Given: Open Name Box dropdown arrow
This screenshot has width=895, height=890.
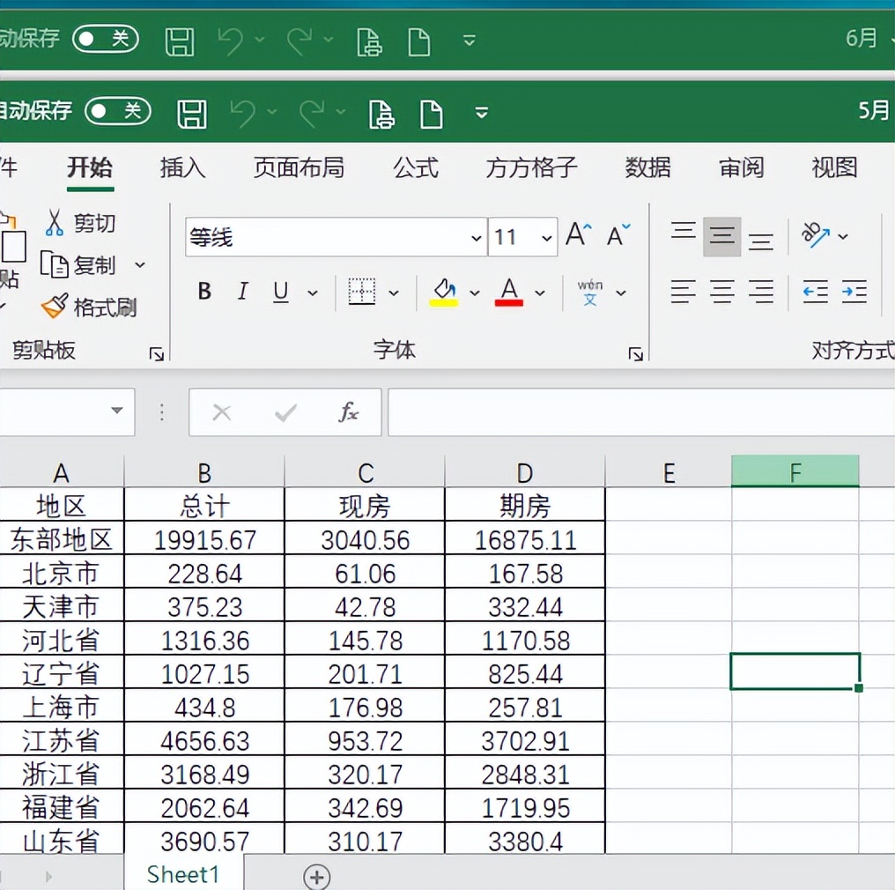Looking at the screenshot, I should pyautogui.click(x=117, y=411).
